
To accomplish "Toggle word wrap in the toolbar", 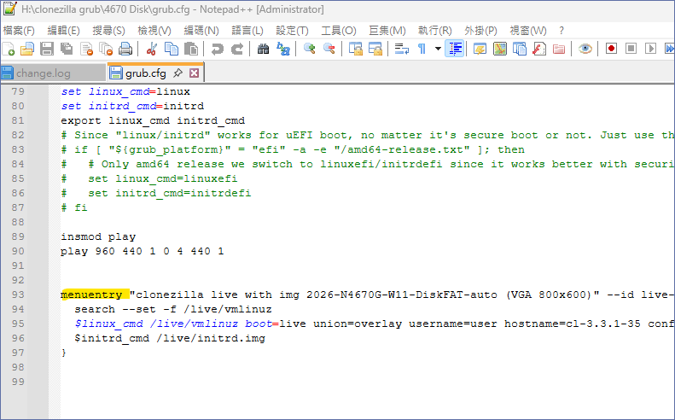I will 402,49.
